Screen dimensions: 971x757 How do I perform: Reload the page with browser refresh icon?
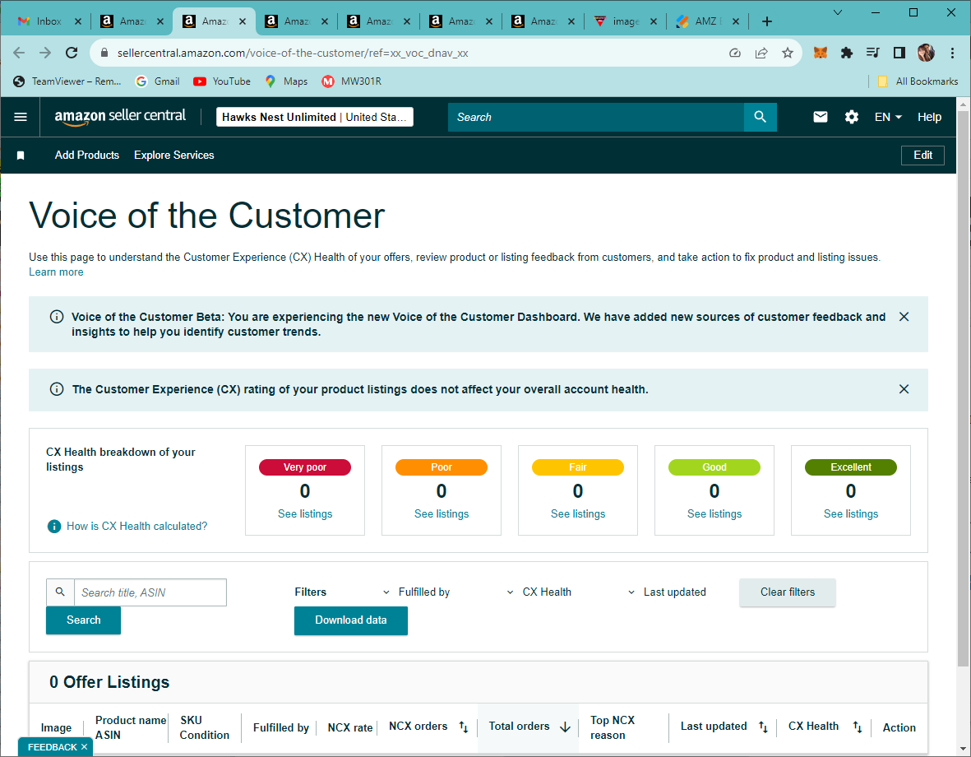tap(72, 53)
